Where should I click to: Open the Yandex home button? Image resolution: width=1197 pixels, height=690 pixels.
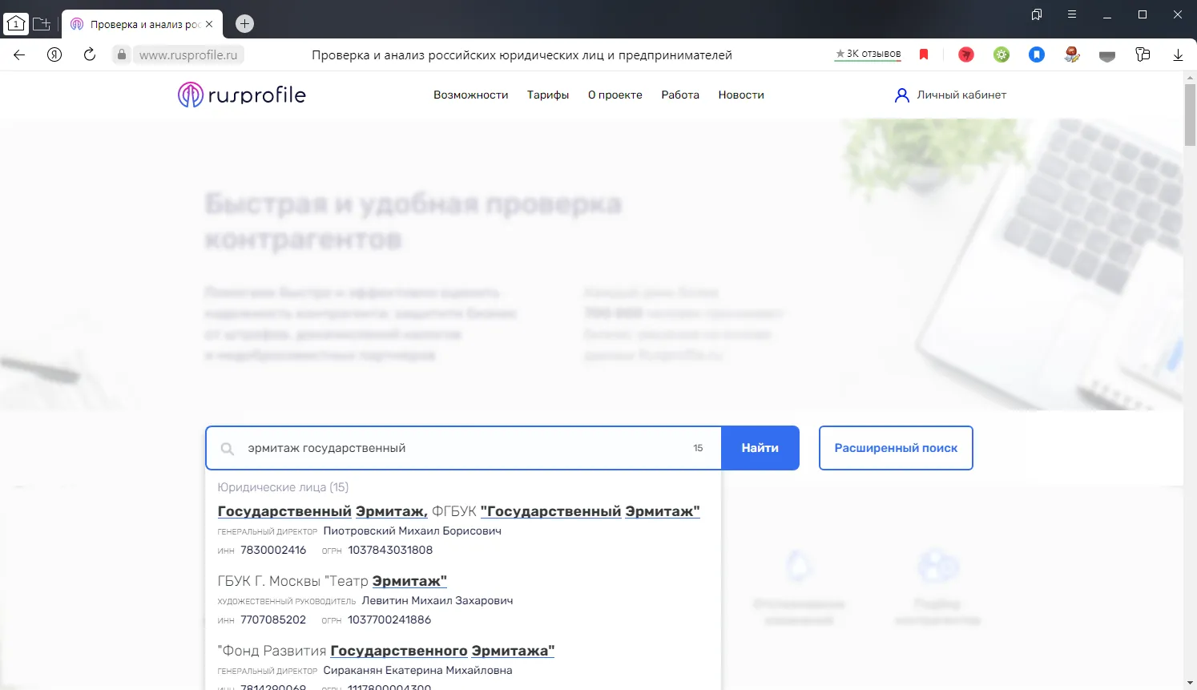click(54, 54)
